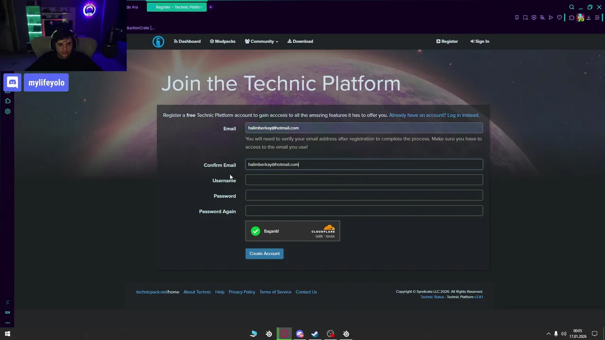Click the Cloudflare Başarılı verification checkmark
The height and width of the screenshot is (340, 605).
pos(256,231)
